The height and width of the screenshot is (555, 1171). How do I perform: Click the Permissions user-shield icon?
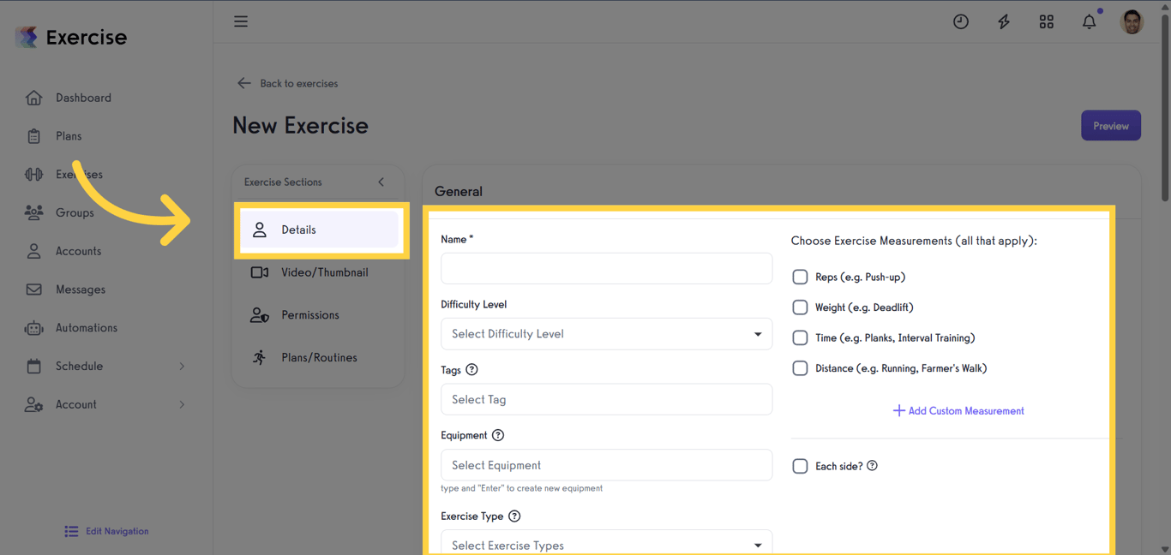[260, 315]
